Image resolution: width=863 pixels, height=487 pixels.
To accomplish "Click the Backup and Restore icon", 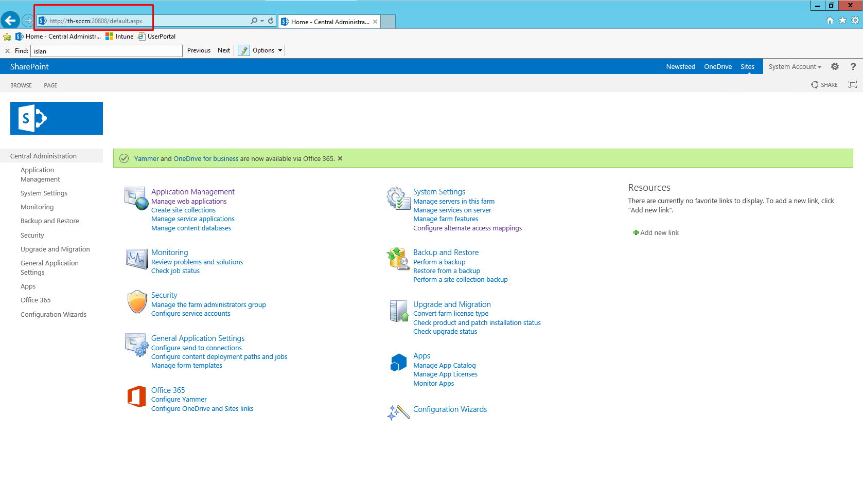I will point(398,259).
